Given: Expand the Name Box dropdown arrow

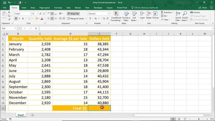Looking at the screenshot, I should point(15,28).
